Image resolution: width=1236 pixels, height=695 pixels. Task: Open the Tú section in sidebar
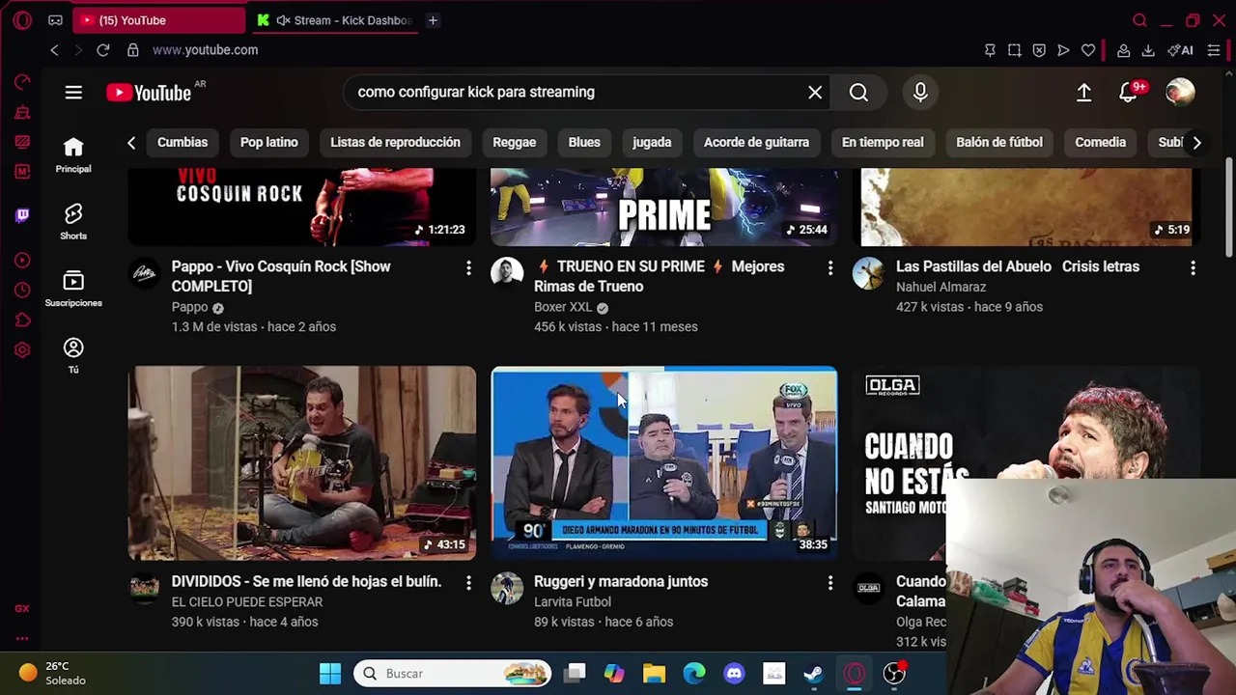(73, 355)
